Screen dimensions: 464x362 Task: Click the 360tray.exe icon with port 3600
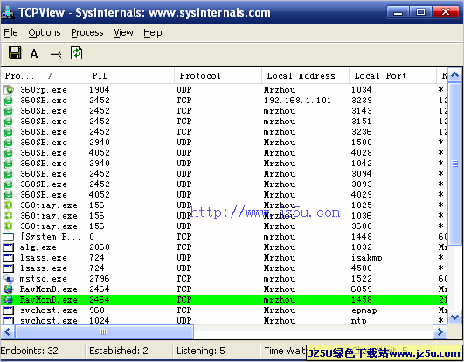(9, 226)
